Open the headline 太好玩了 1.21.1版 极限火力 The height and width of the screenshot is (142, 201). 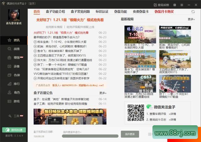[x=70, y=20]
